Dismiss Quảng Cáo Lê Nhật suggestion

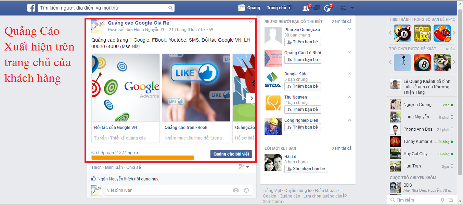tap(349, 53)
